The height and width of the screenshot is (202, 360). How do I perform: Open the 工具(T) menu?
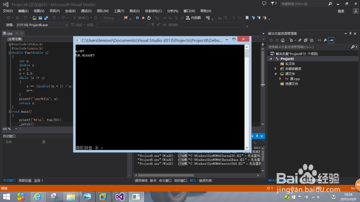coord(119,11)
